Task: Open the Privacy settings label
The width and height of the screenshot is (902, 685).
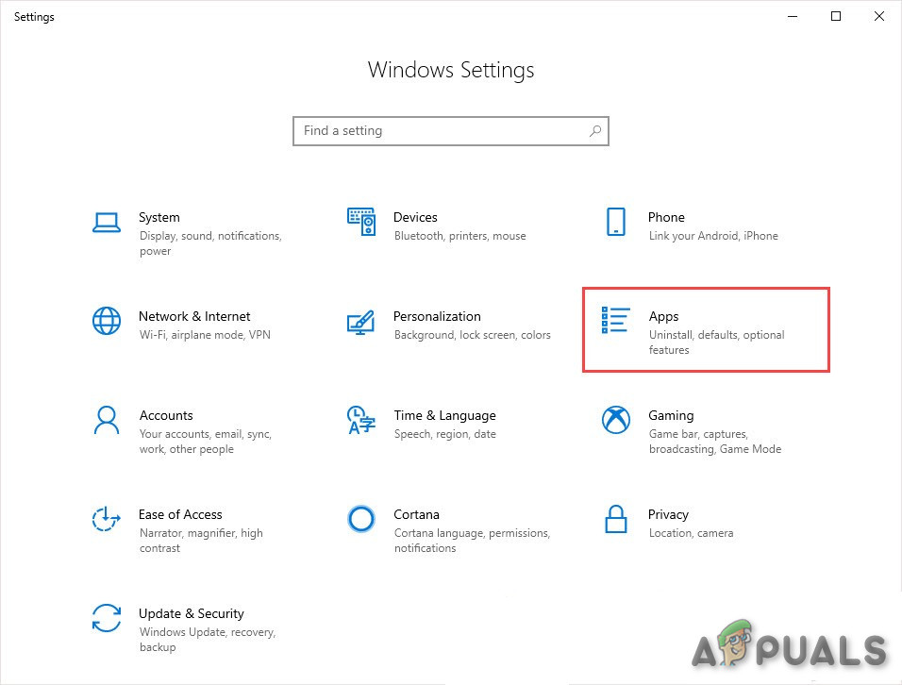Action: pos(668,514)
